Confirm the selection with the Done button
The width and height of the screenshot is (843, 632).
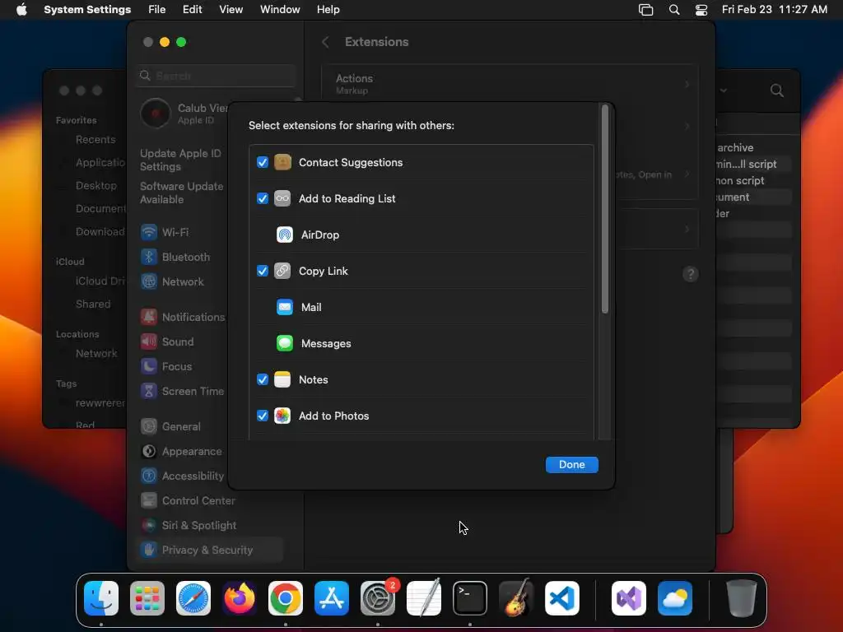click(571, 464)
